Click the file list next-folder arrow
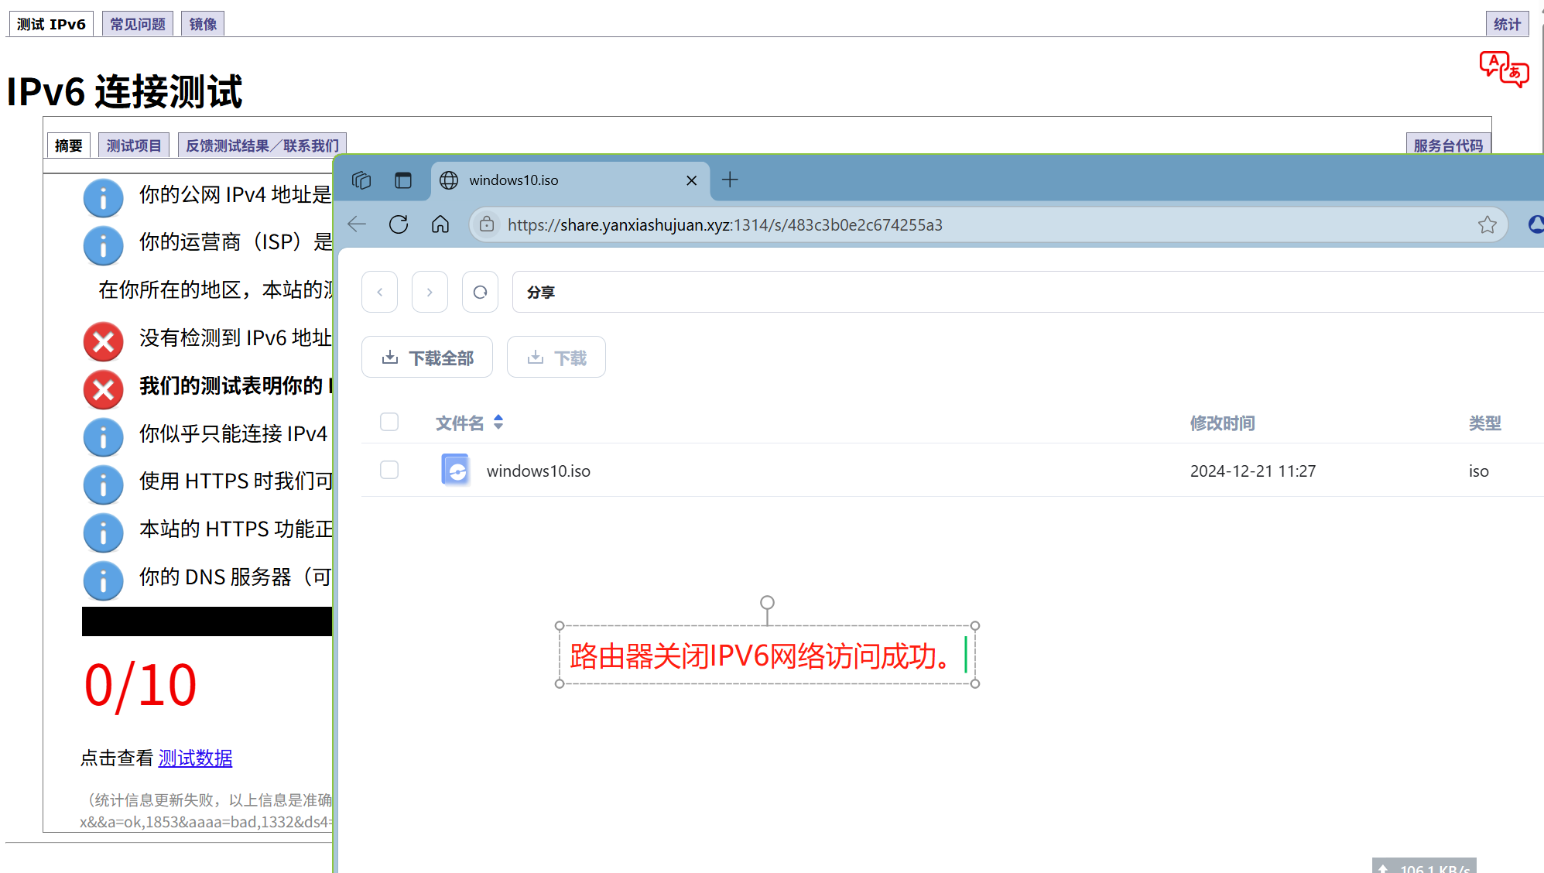Viewport: 1544px width, 873px height. [430, 292]
